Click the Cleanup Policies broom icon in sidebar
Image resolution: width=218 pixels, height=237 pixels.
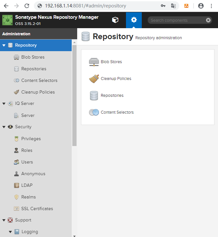click(x=16, y=92)
